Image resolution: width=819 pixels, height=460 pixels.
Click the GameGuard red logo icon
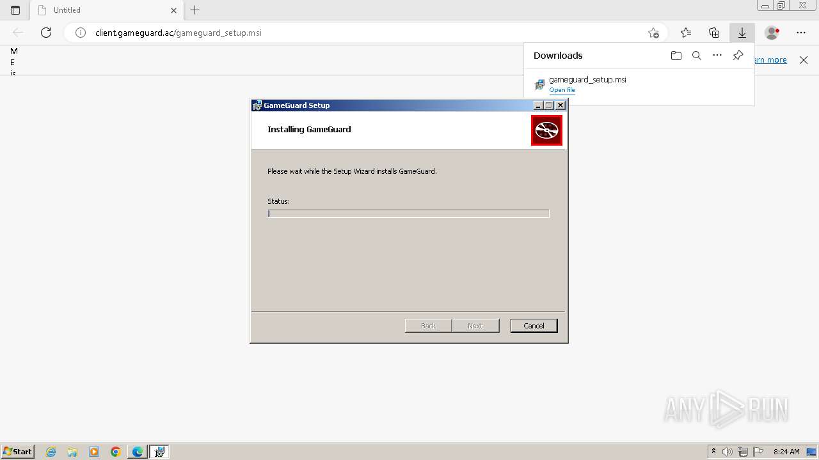tap(546, 130)
